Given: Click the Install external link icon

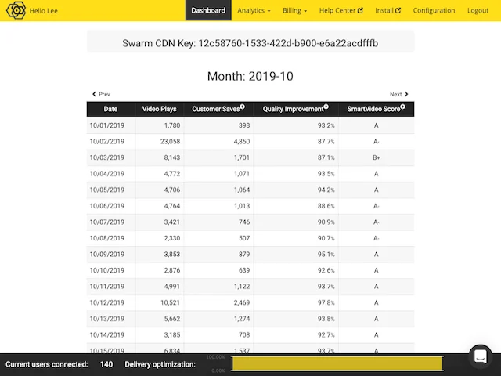Looking at the screenshot, I should click(x=398, y=10).
